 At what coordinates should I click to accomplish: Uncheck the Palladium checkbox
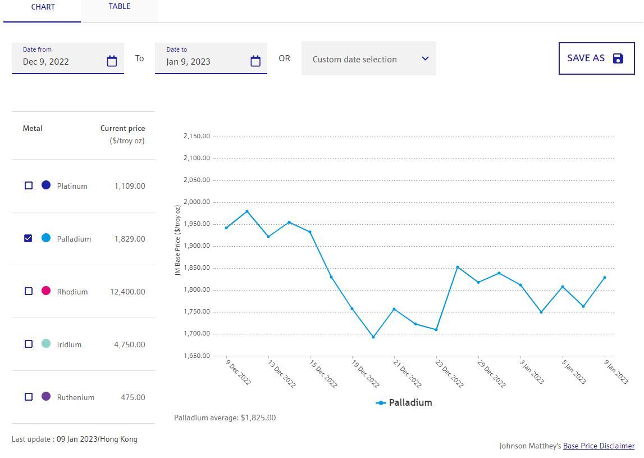coord(29,238)
